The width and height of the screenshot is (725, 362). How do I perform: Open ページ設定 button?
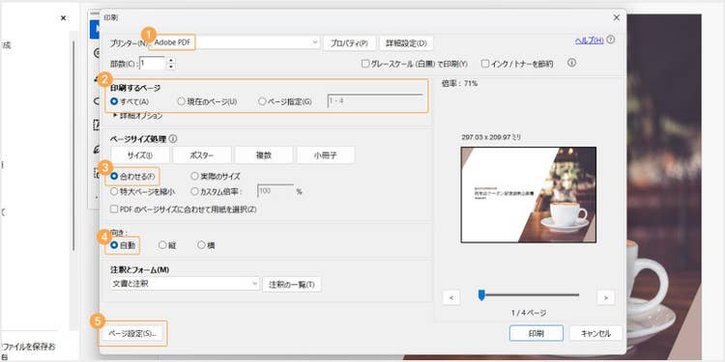(x=132, y=333)
